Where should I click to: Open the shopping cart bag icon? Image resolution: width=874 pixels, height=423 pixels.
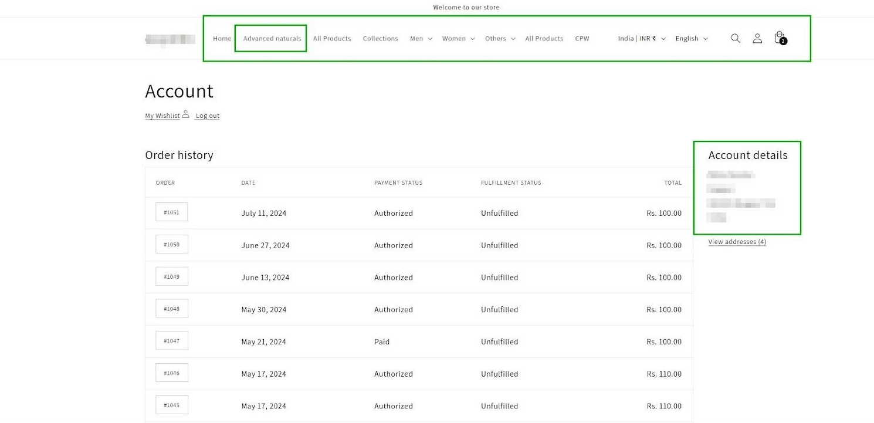[x=780, y=38]
